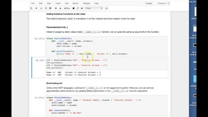
Task: Restart the kernel icon
Action: (x=78, y=8)
